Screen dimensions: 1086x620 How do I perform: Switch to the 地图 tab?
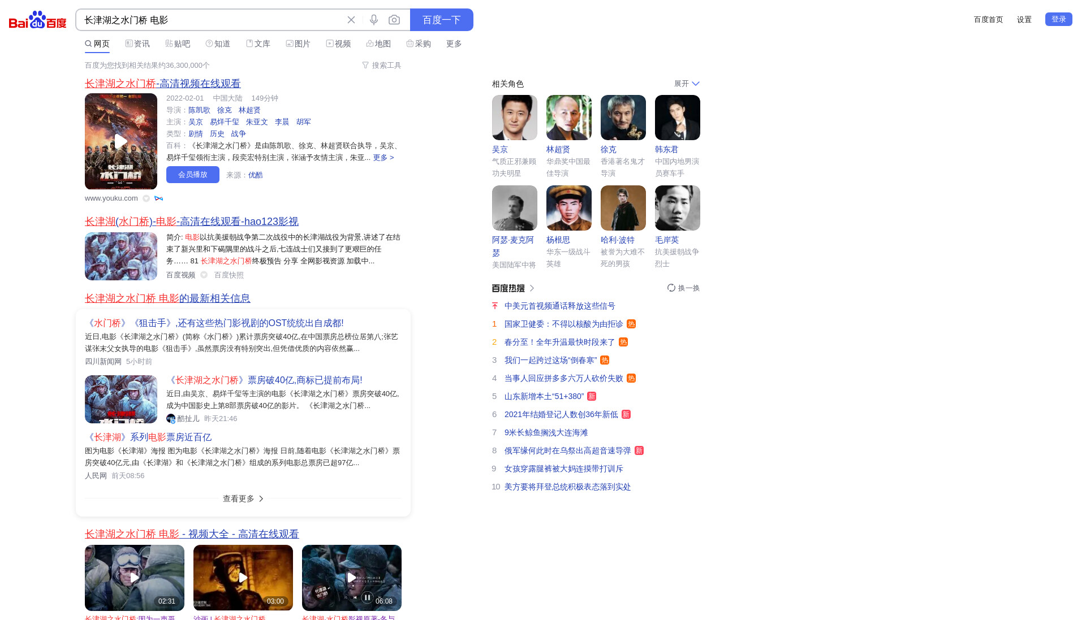click(x=378, y=44)
